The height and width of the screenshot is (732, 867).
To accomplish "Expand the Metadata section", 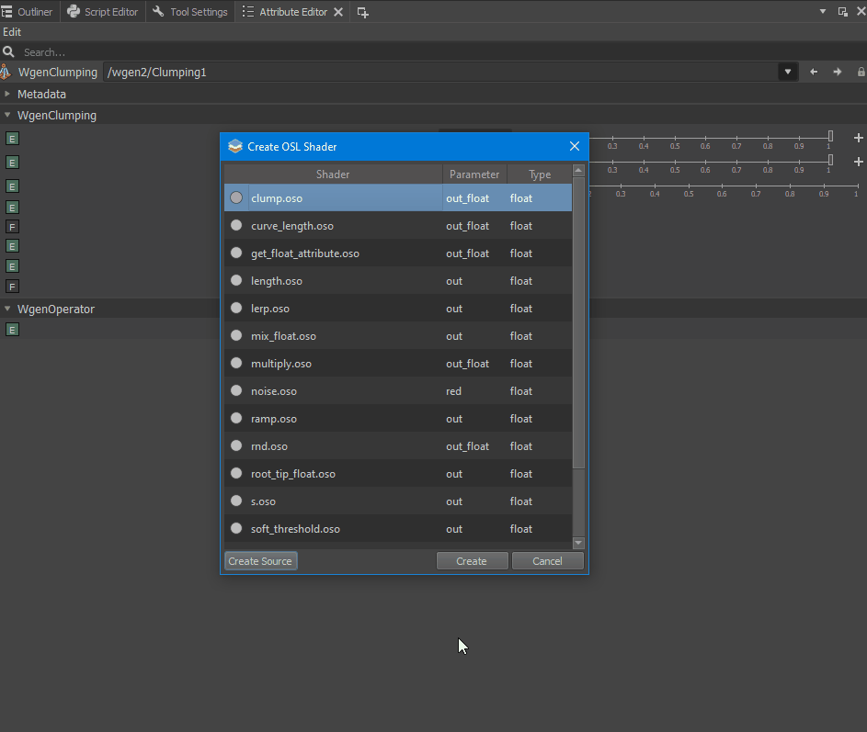I will pos(7,94).
